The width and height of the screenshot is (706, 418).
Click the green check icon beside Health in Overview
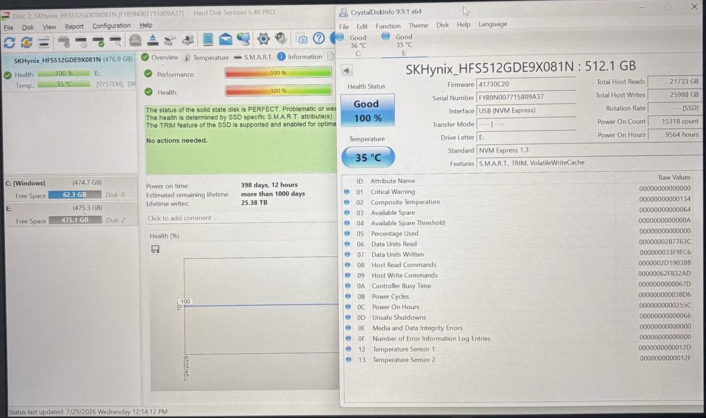pyautogui.click(x=148, y=92)
